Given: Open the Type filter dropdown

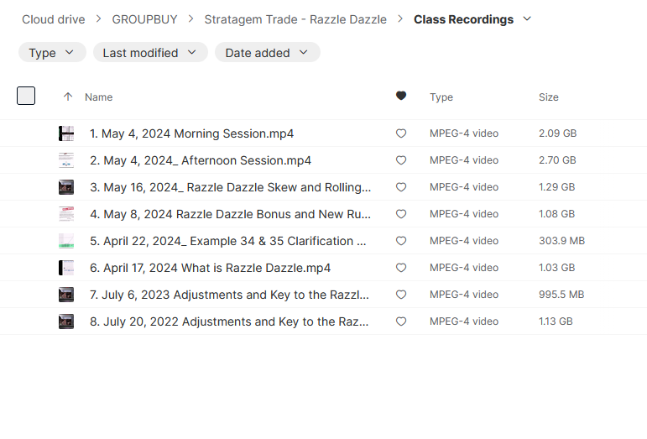Looking at the screenshot, I should (x=52, y=53).
